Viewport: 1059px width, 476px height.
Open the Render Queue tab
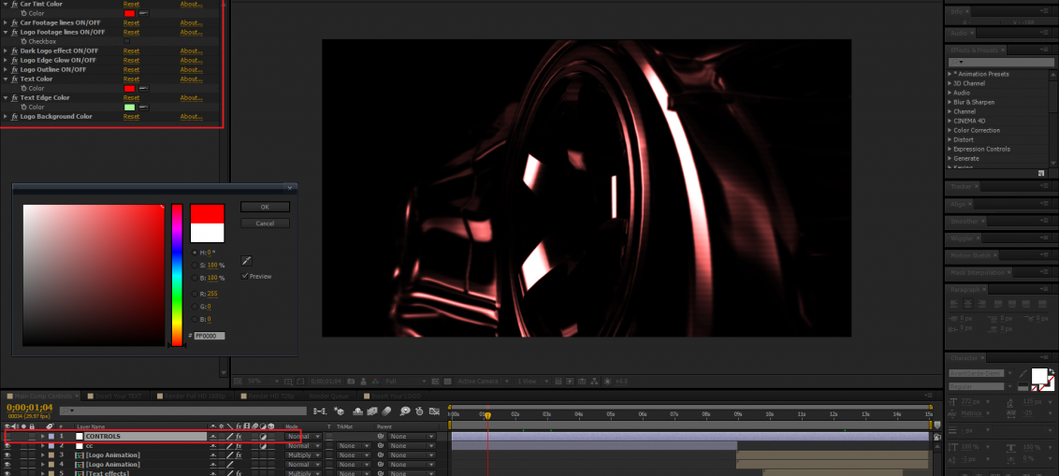tap(331, 397)
